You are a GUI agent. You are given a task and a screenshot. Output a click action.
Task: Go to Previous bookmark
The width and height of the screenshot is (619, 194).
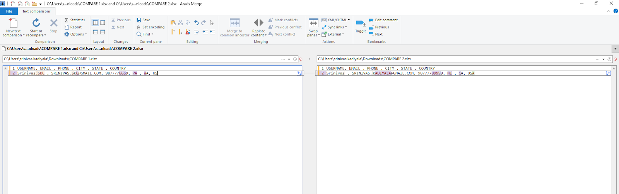[x=379, y=27]
